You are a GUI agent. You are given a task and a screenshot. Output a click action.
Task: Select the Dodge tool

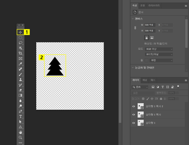20,106
